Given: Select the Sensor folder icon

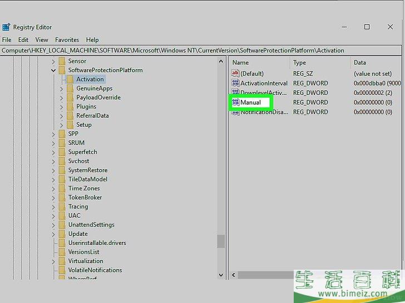Looking at the screenshot, I should point(62,61).
